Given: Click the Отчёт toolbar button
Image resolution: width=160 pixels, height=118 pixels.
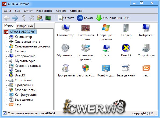Looking at the screenshot, I should 66,18.
